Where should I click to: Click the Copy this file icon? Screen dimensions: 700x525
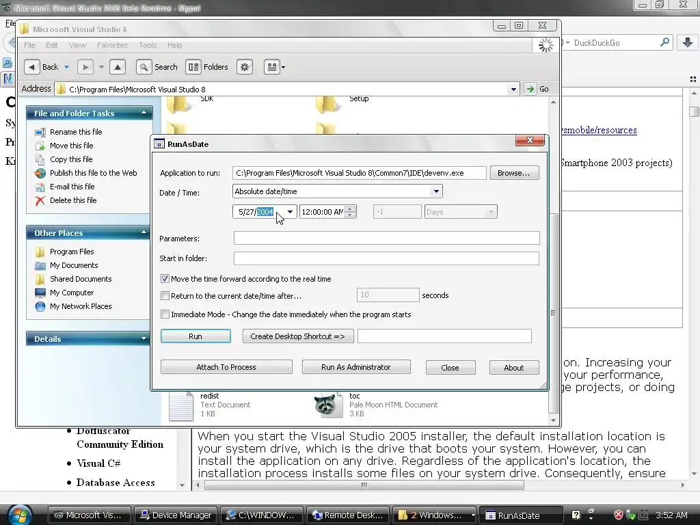point(40,159)
